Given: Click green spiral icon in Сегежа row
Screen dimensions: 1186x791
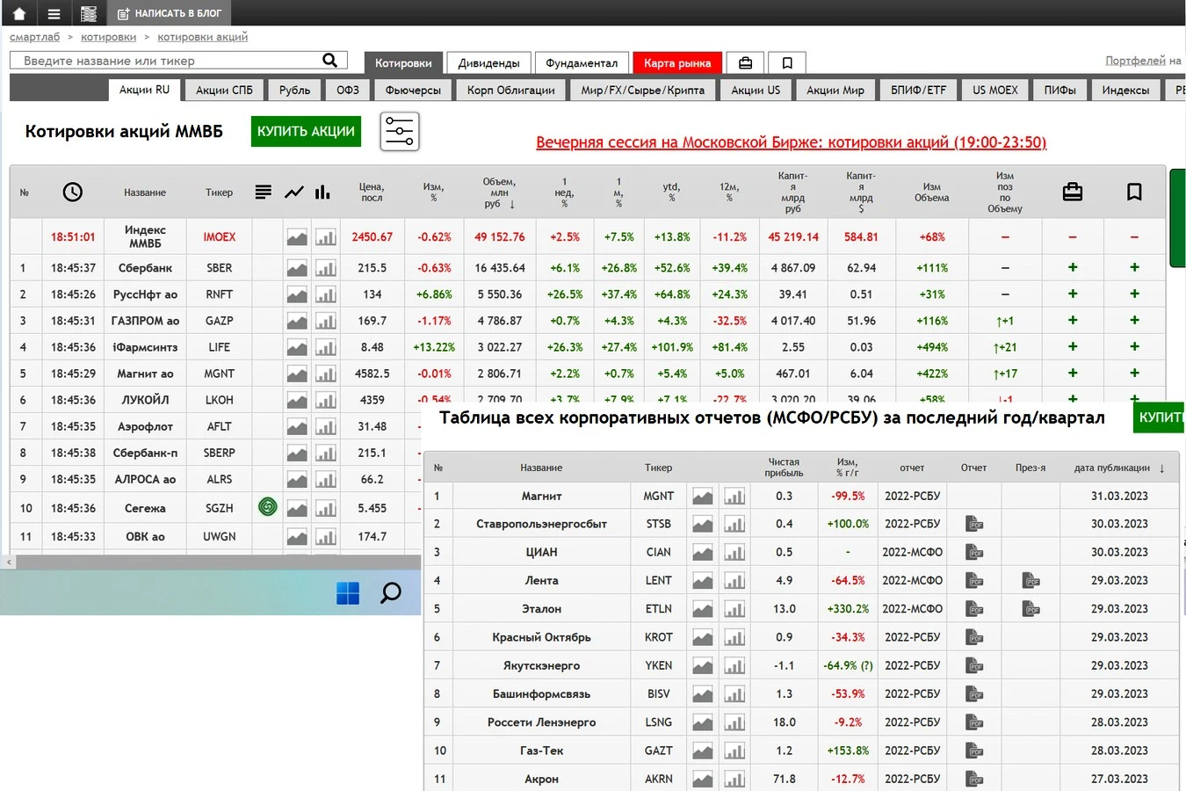Looking at the screenshot, I should 268,506.
